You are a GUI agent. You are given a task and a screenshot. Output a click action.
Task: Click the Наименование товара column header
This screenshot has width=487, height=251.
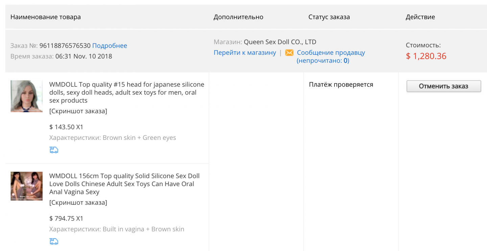tap(46, 17)
